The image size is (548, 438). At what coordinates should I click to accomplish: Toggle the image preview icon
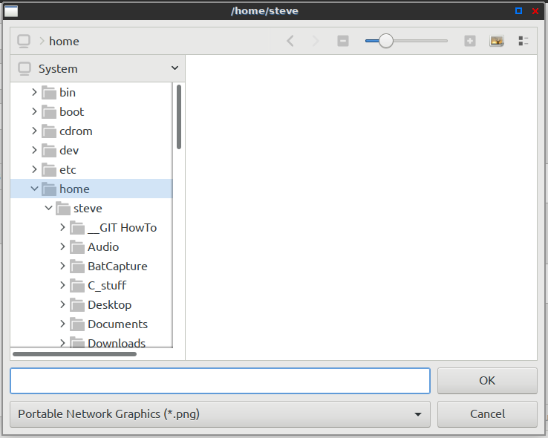point(497,42)
